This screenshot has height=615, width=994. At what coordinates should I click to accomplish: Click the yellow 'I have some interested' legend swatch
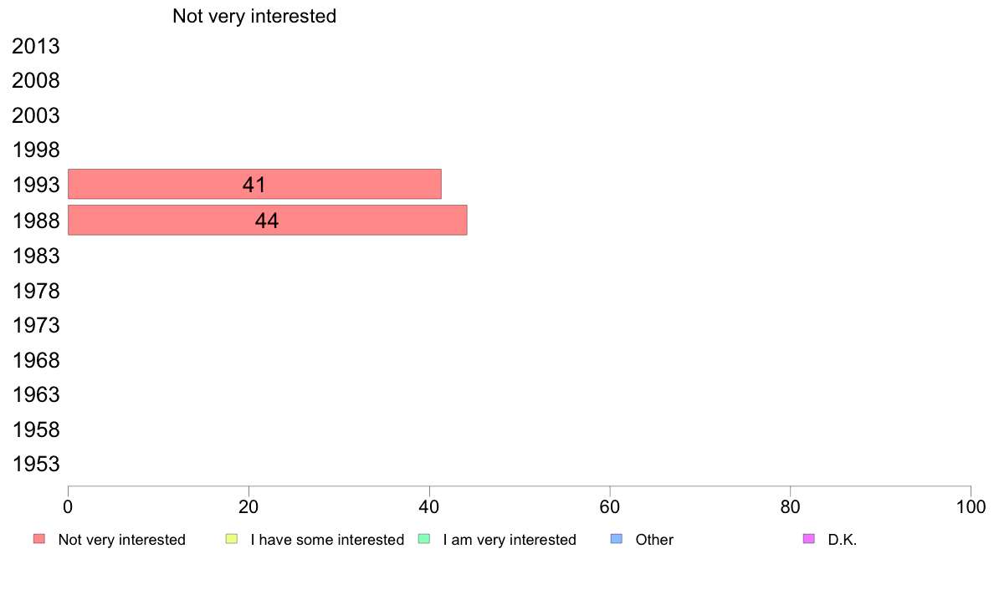(232, 539)
